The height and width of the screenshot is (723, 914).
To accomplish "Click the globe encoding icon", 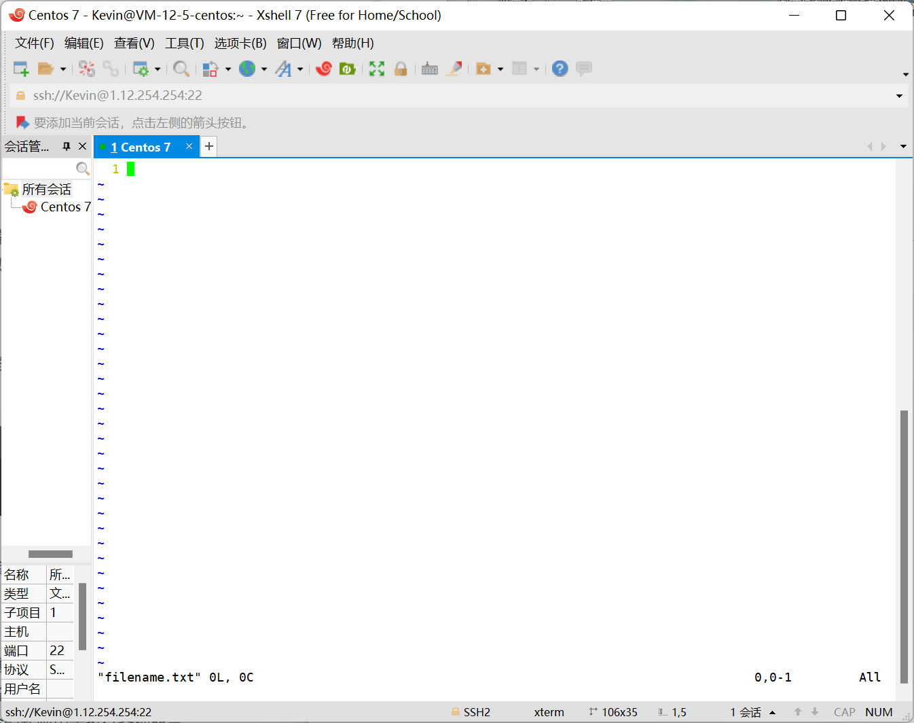I will pyautogui.click(x=247, y=69).
